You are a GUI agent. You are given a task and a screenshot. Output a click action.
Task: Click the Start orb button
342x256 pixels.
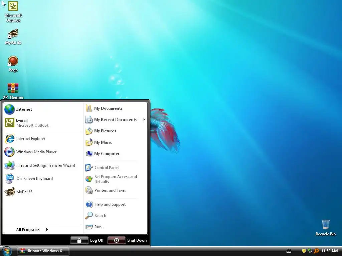pyautogui.click(x=6, y=251)
